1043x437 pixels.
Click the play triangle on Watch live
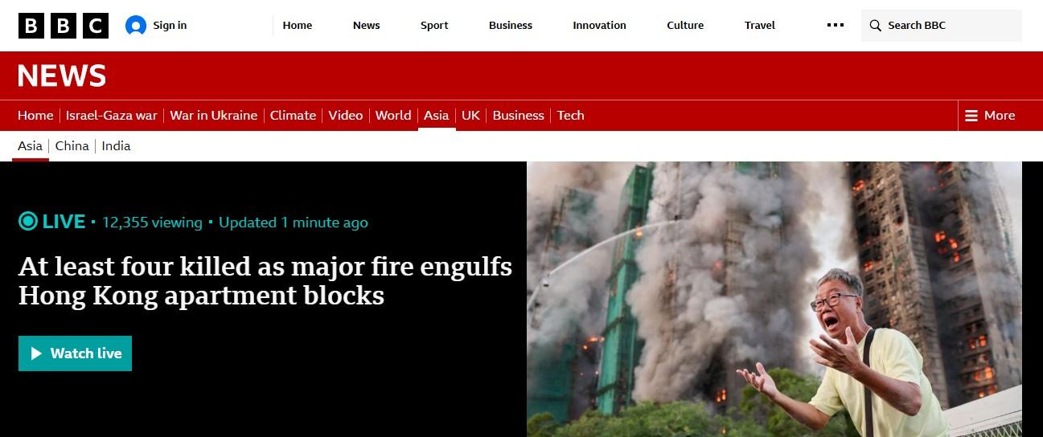(36, 353)
